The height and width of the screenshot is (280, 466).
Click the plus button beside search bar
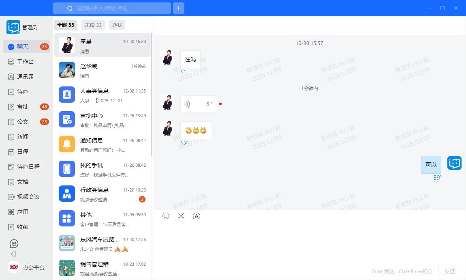[x=179, y=8]
